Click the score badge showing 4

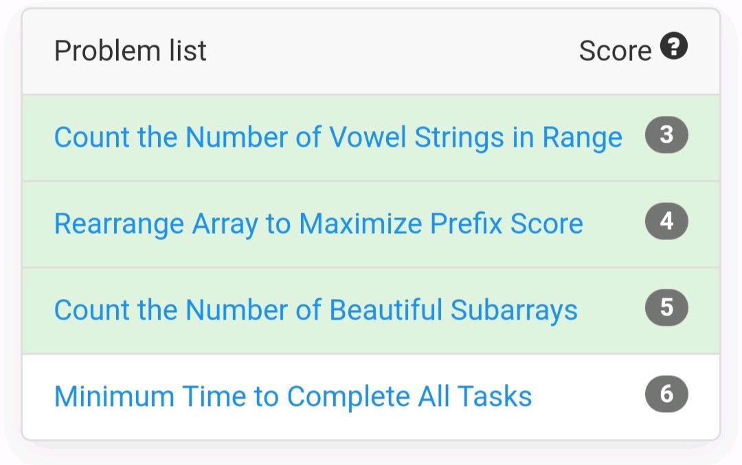pyautogui.click(x=666, y=221)
